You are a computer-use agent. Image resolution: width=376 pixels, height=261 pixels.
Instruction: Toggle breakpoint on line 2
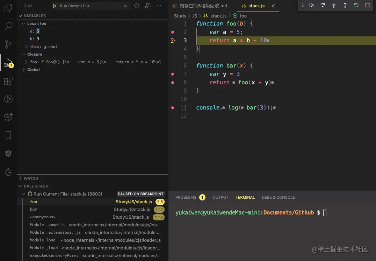pos(173,32)
